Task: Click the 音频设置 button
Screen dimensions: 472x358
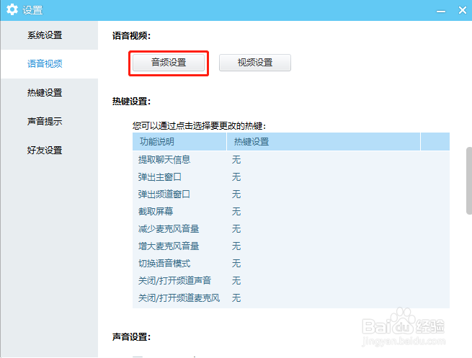Action: (169, 63)
